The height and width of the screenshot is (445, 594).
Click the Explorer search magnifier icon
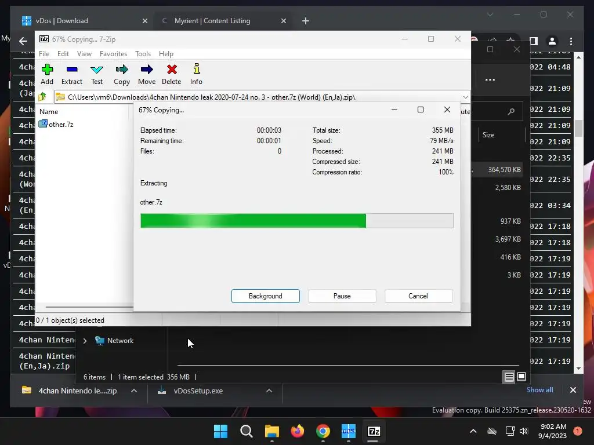[x=511, y=111]
